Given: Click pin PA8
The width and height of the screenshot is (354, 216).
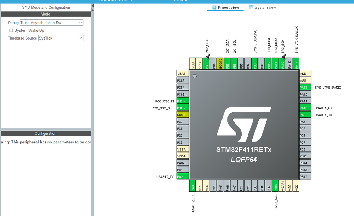Looking at the screenshot, I should click(x=305, y=122).
